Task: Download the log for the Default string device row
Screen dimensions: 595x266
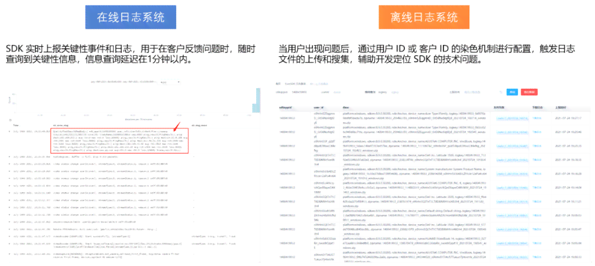Action: [x=537, y=215]
